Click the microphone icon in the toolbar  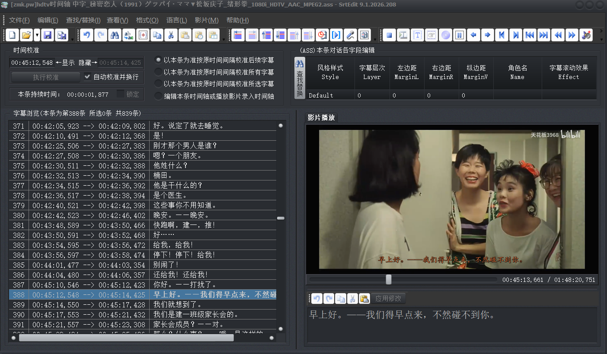click(x=350, y=35)
